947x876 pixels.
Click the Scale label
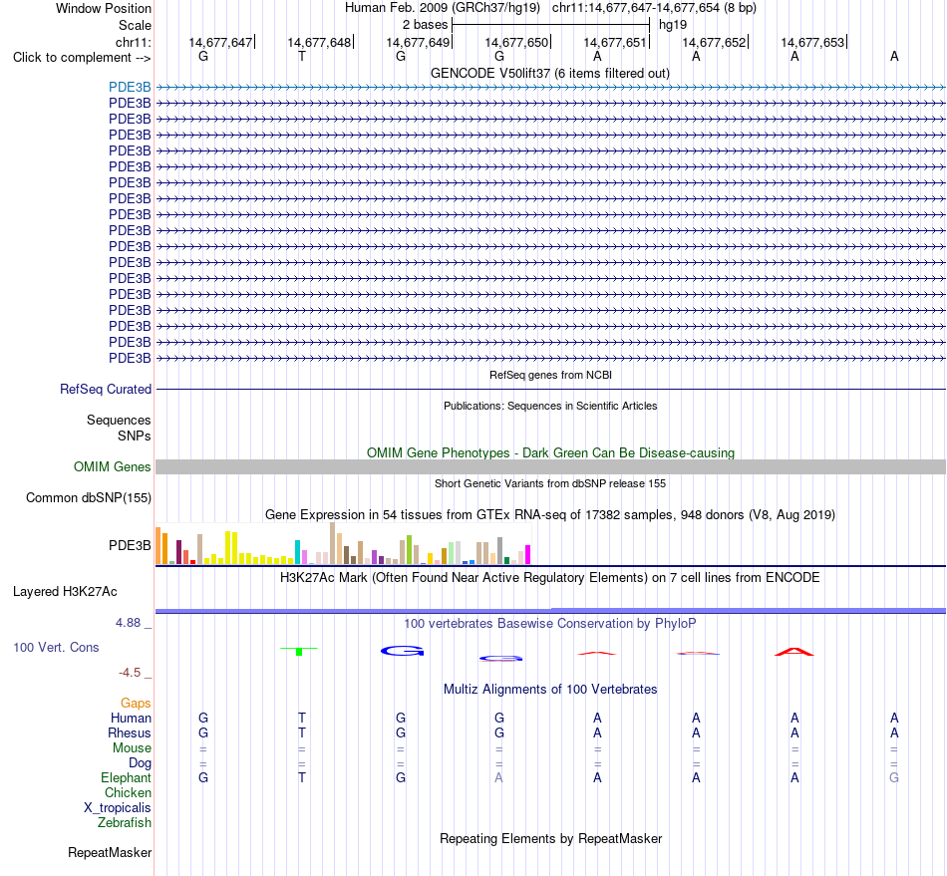point(136,25)
